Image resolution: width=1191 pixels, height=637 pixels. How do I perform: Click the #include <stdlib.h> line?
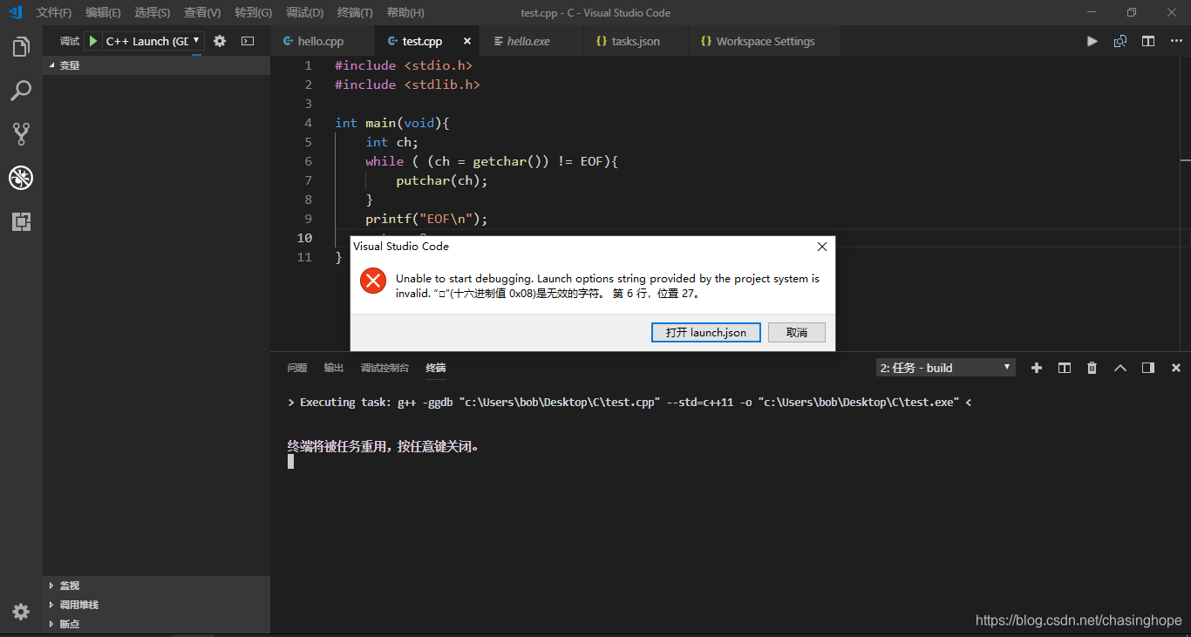[x=407, y=85]
